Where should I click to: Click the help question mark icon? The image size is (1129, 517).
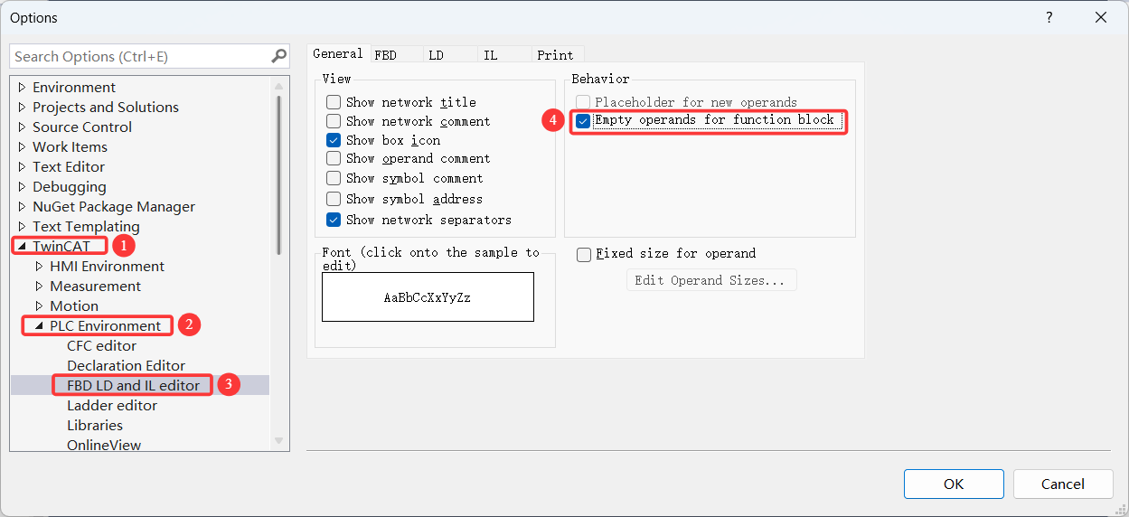(x=1049, y=18)
